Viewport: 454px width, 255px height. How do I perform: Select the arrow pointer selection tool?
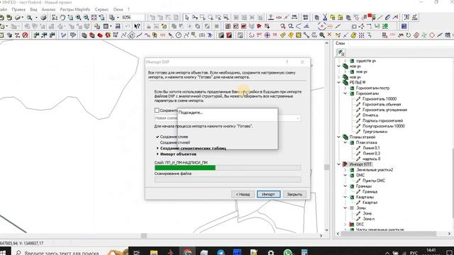pos(187,18)
